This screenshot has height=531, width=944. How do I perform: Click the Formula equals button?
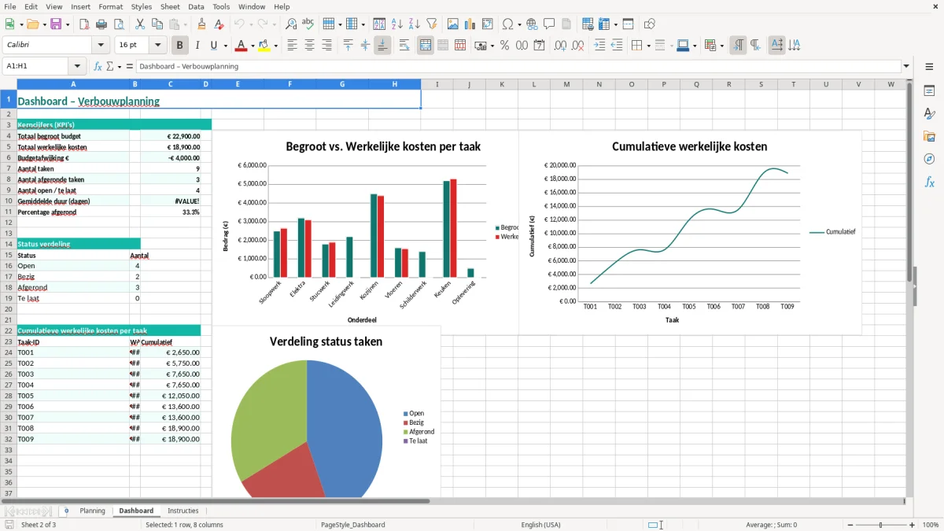[x=130, y=66]
